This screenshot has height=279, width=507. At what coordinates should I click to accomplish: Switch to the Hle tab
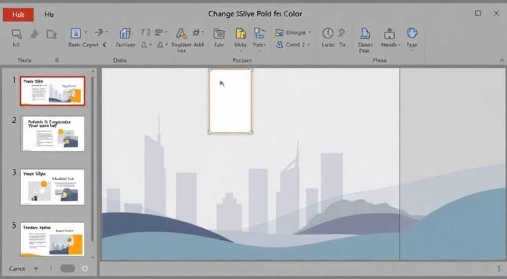[49, 15]
